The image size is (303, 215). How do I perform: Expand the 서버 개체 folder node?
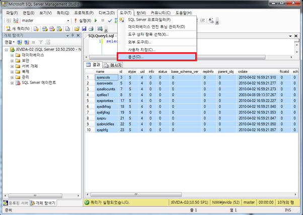[12, 66]
